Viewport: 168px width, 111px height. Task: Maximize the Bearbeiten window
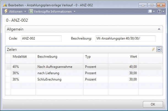pos(152,5)
